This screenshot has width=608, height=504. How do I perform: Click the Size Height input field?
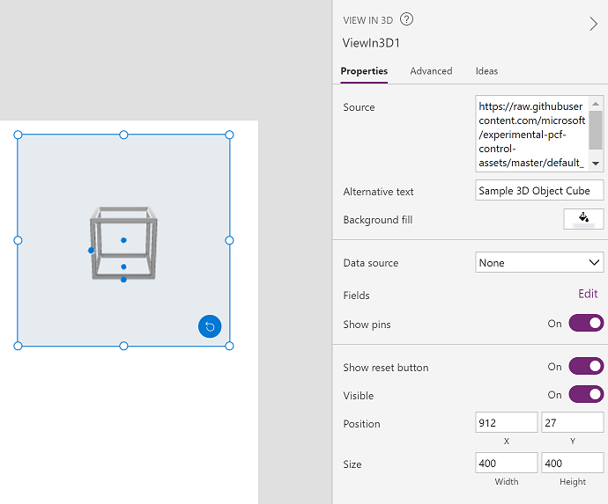click(x=573, y=463)
